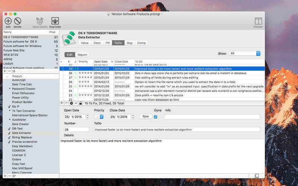
Task: Click green done indicator on row 23
Action: [x=76, y=95]
